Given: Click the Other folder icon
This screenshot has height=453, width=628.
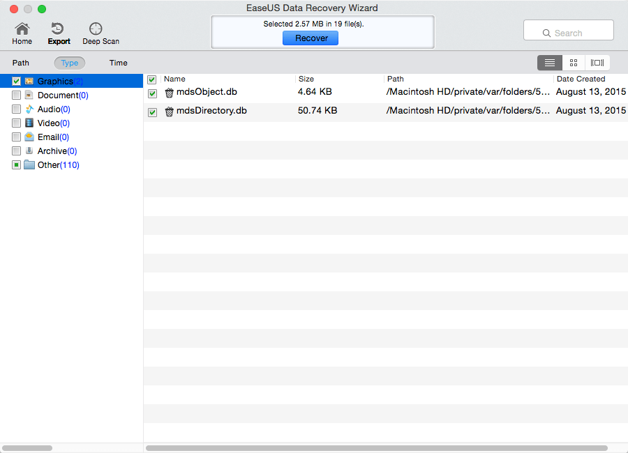Looking at the screenshot, I should tap(29, 165).
